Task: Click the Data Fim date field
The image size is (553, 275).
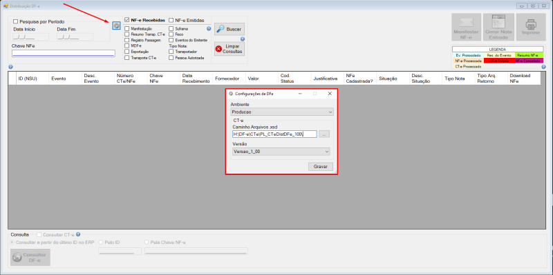Action: tap(75, 37)
